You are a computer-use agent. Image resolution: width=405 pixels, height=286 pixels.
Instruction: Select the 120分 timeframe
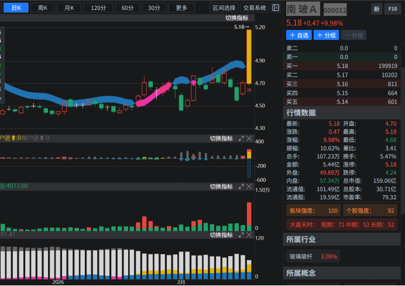click(x=99, y=8)
